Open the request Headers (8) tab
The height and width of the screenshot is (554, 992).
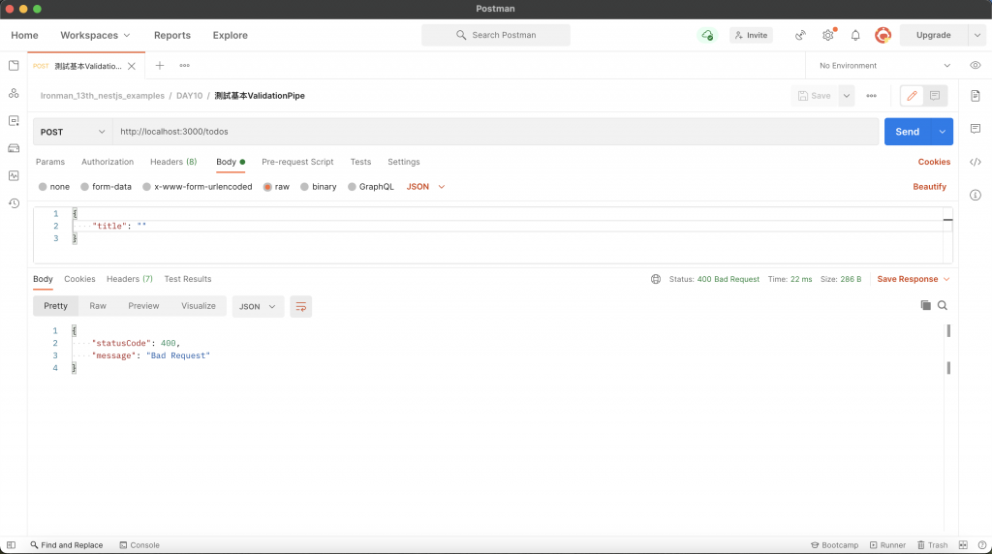pos(173,162)
